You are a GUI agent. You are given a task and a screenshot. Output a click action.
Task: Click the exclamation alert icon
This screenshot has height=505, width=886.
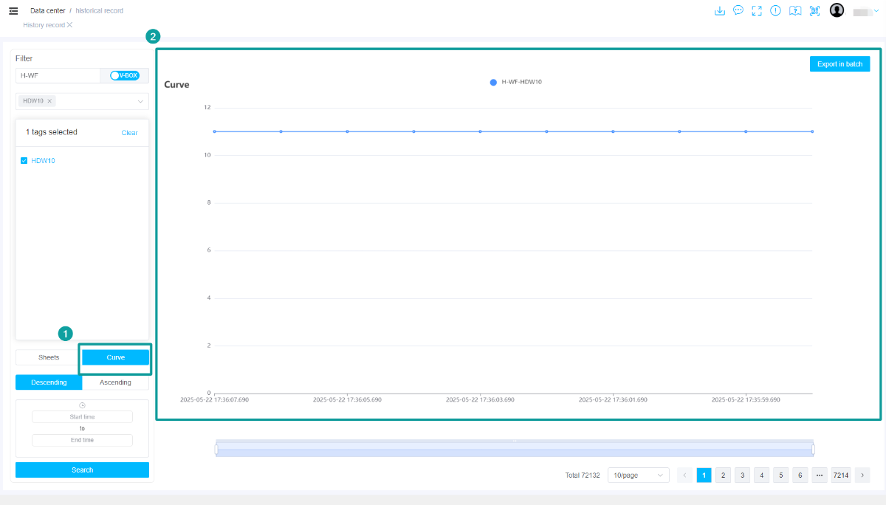coord(775,11)
